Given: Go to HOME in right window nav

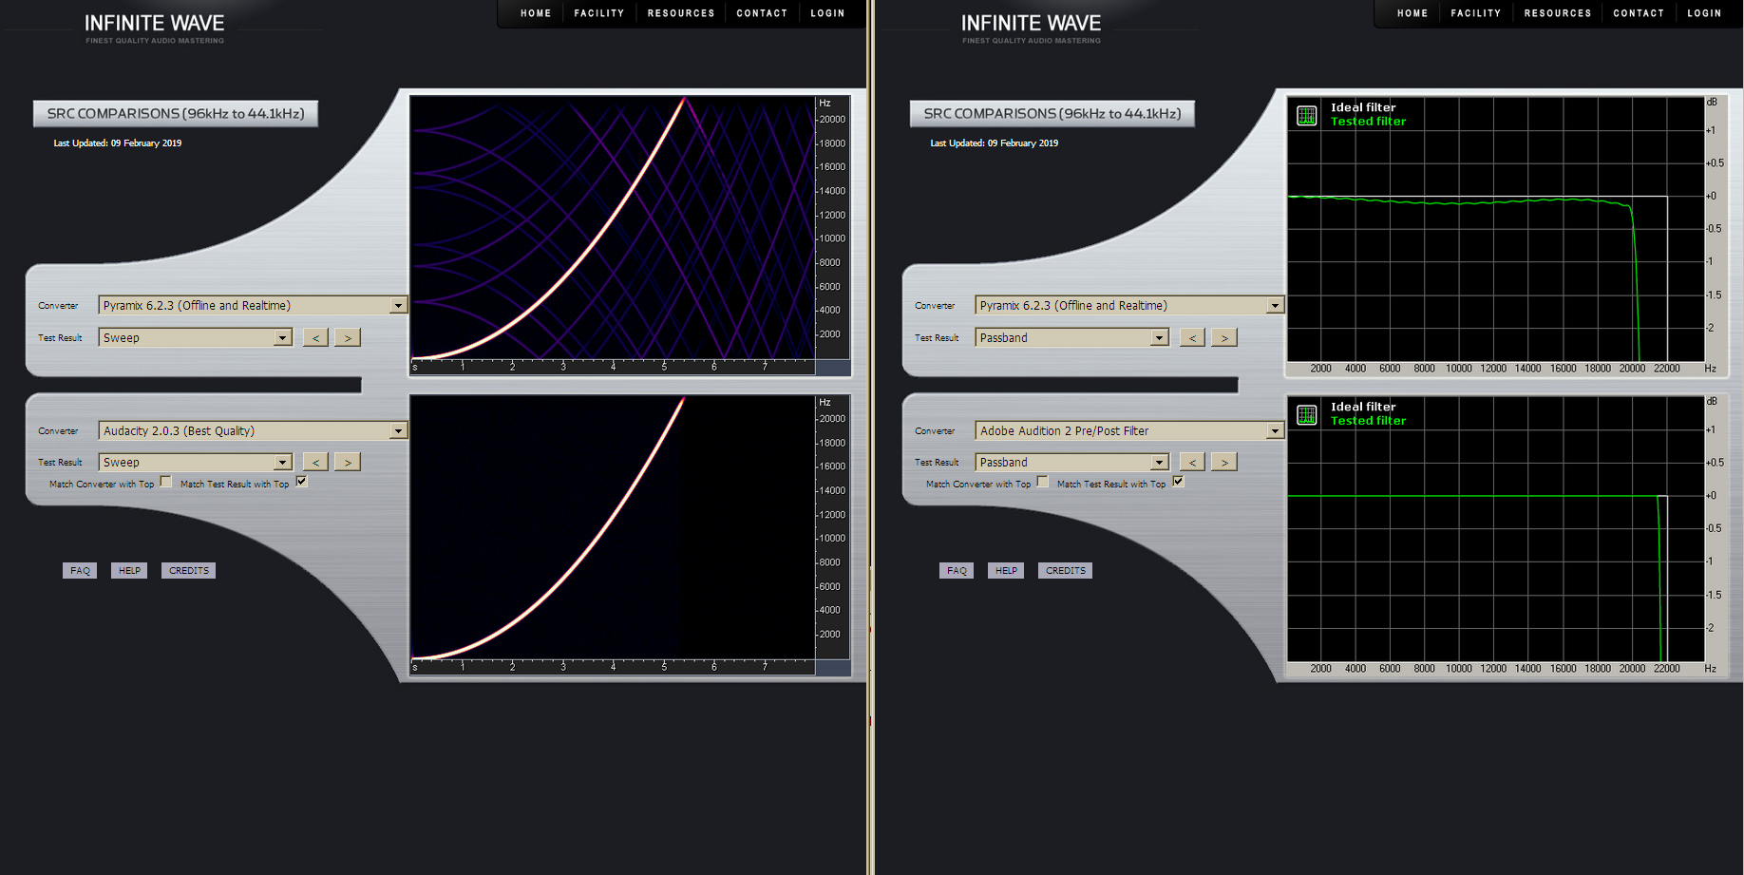Looking at the screenshot, I should pos(1412,13).
